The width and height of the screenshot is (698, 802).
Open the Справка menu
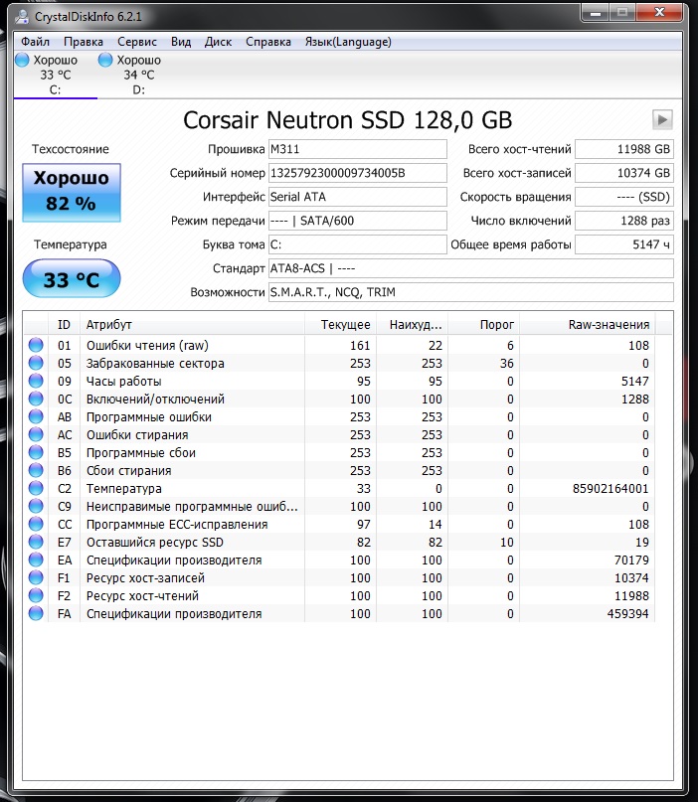(268, 42)
